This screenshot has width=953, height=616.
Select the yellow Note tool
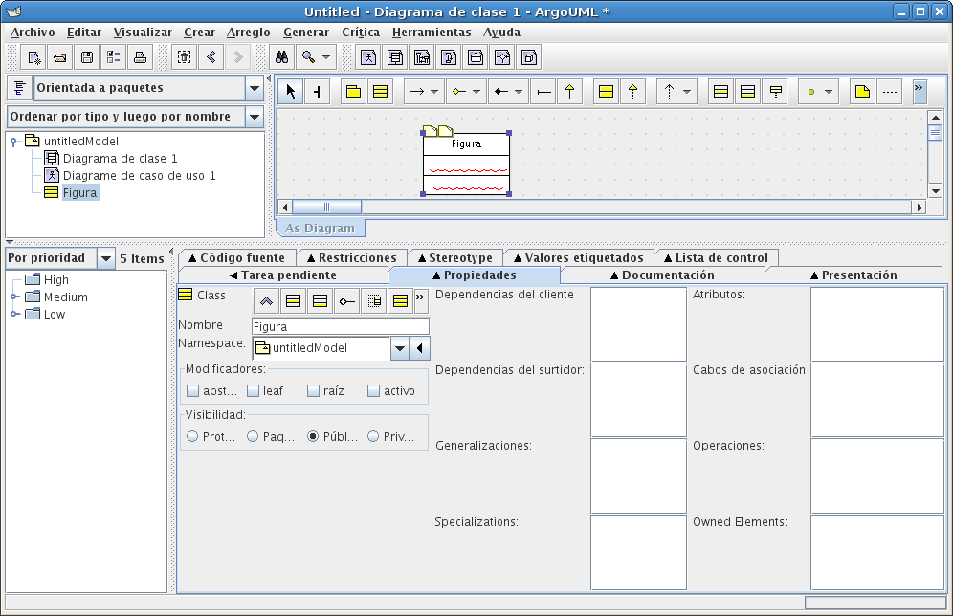click(x=862, y=92)
